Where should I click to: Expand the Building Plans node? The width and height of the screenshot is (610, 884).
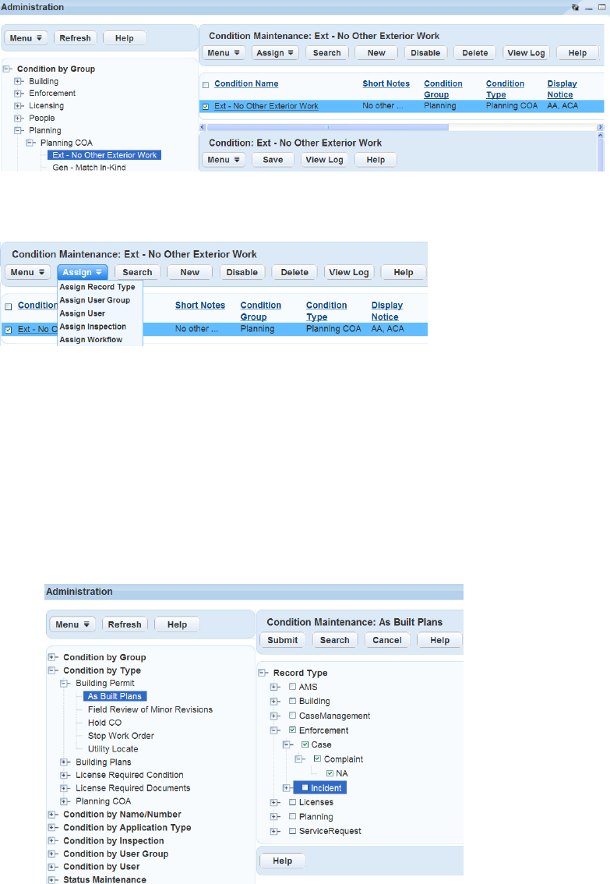click(64, 762)
